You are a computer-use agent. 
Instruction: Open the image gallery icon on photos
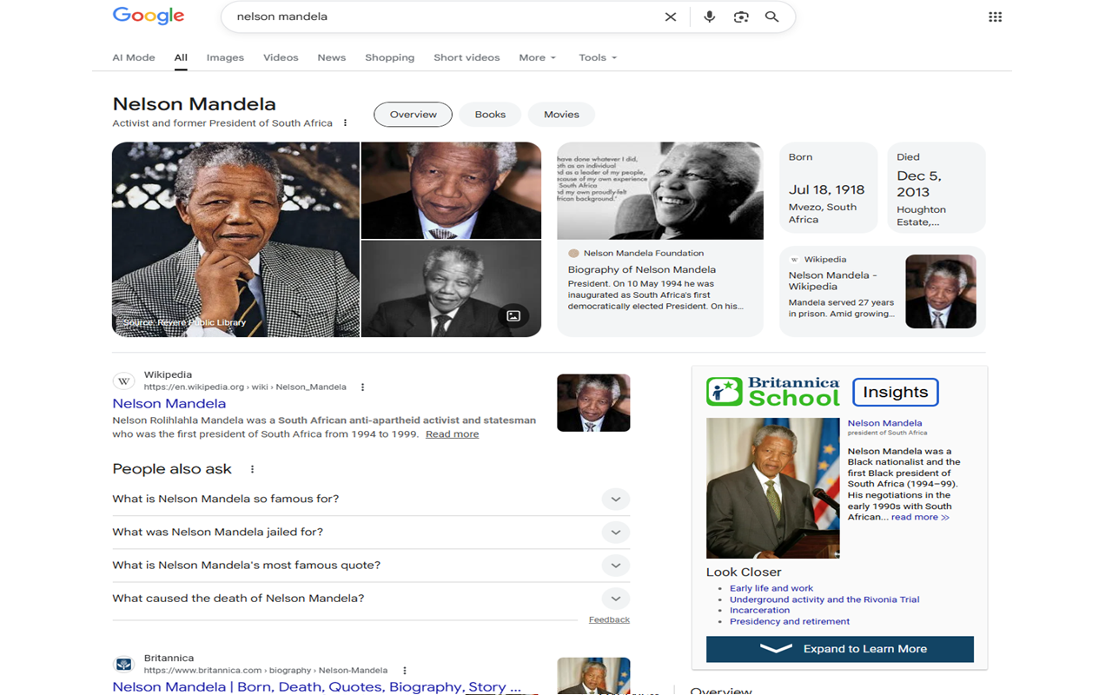[513, 316]
